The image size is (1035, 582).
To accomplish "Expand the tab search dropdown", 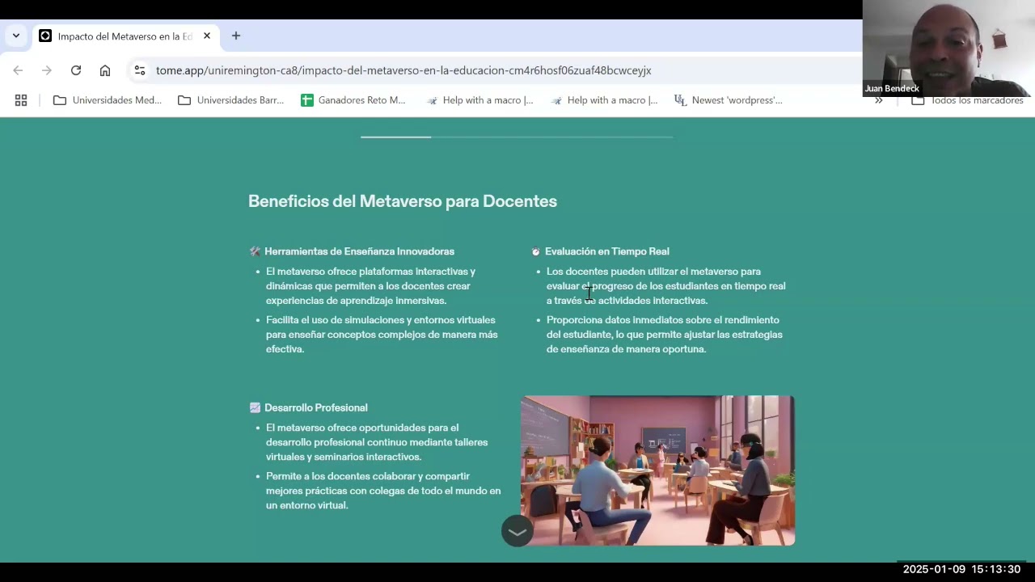I will 15,36.
